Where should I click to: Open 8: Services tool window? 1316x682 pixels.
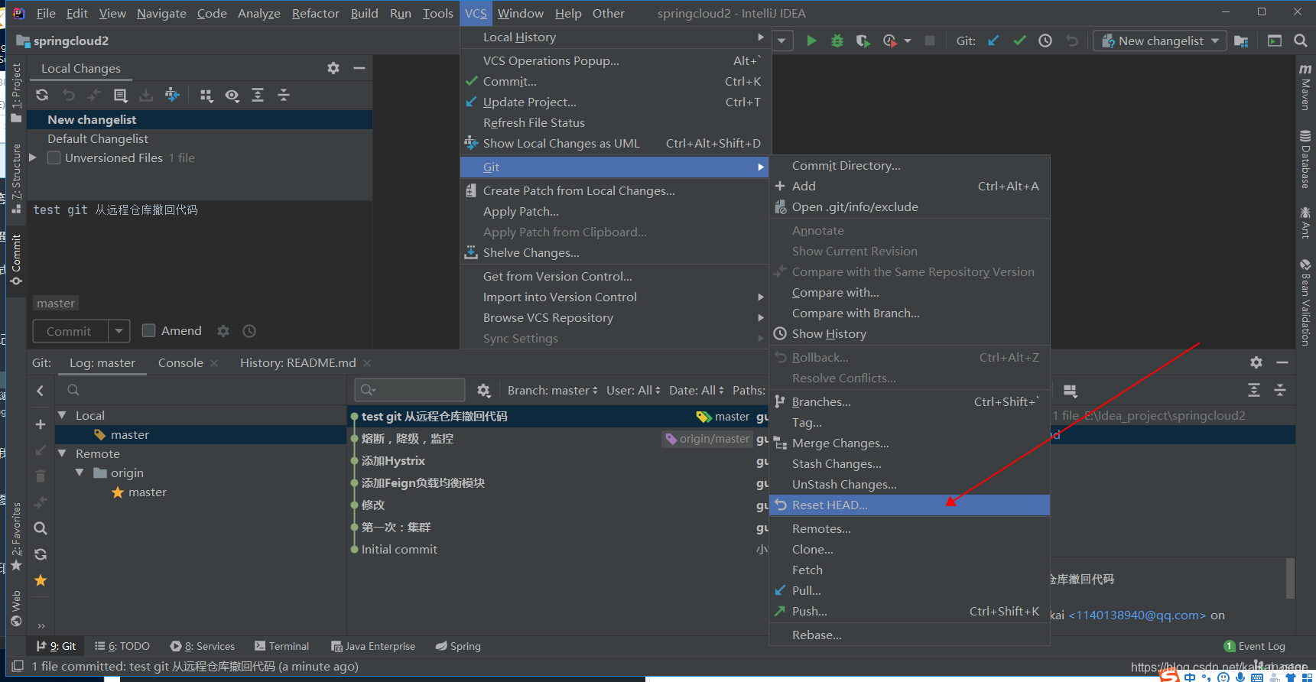pyautogui.click(x=203, y=646)
